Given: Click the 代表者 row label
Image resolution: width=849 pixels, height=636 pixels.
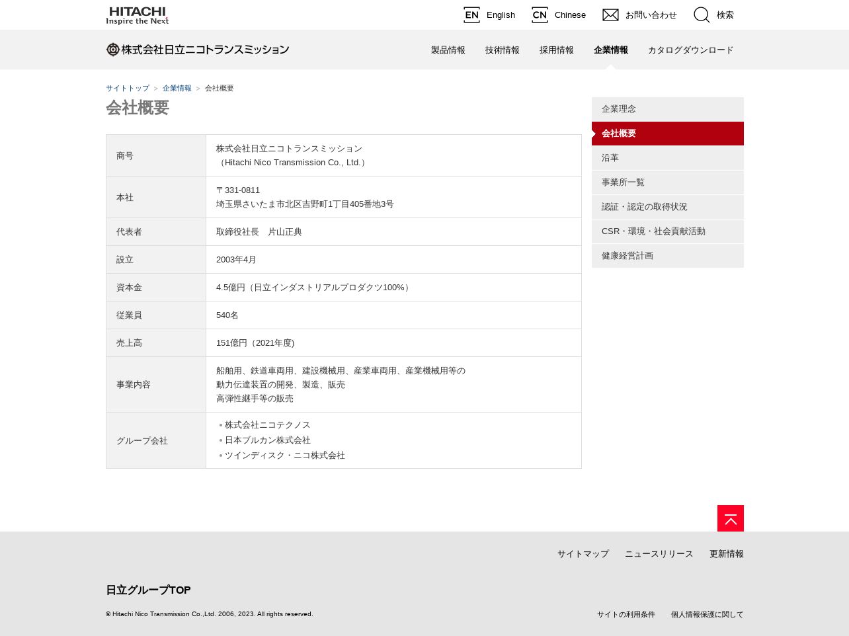Looking at the screenshot, I should [x=129, y=232].
